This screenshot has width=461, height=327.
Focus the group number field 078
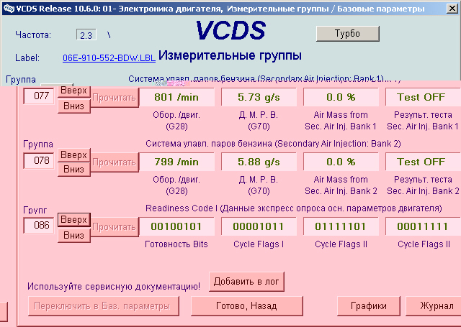coord(39,161)
